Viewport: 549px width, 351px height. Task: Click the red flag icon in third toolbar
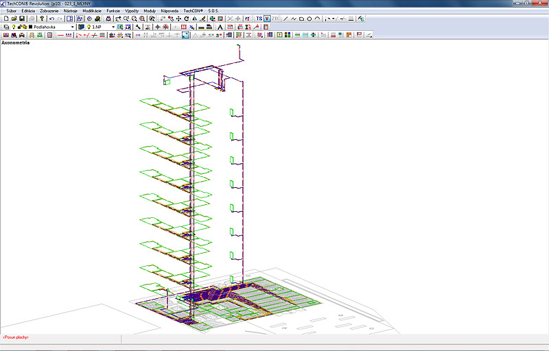coord(359,35)
